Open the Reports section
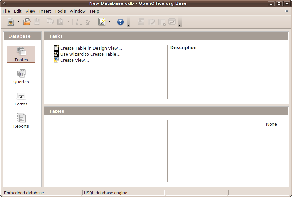The width and height of the screenshot is (292, 197). [21, 121]
